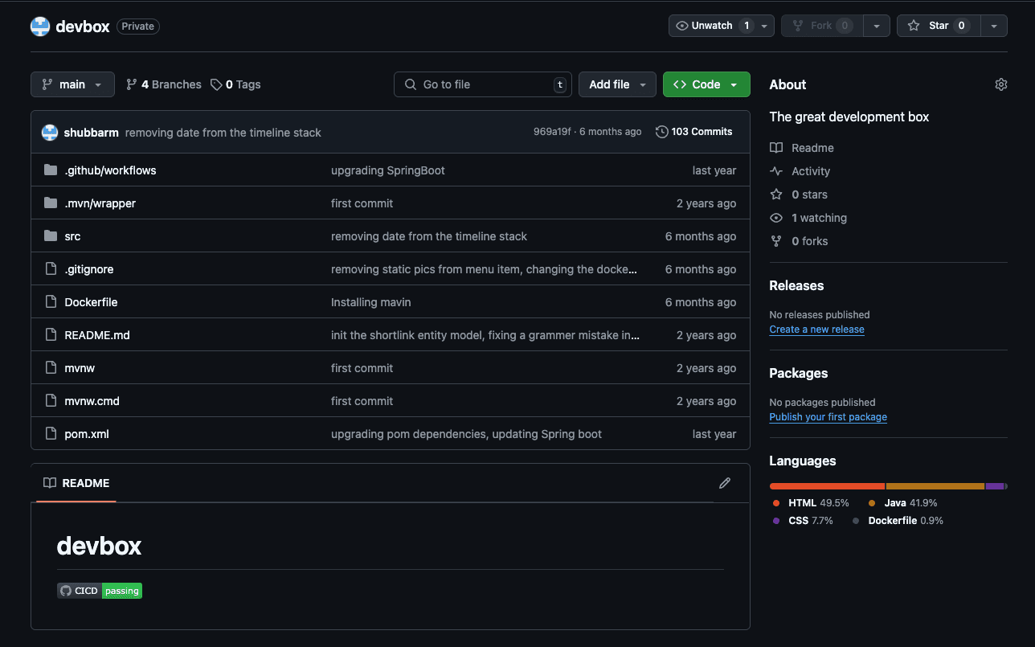Click the .gitignore file icon
The height and width of the screenshot is (647, 1035).
[x=51, y=269]
